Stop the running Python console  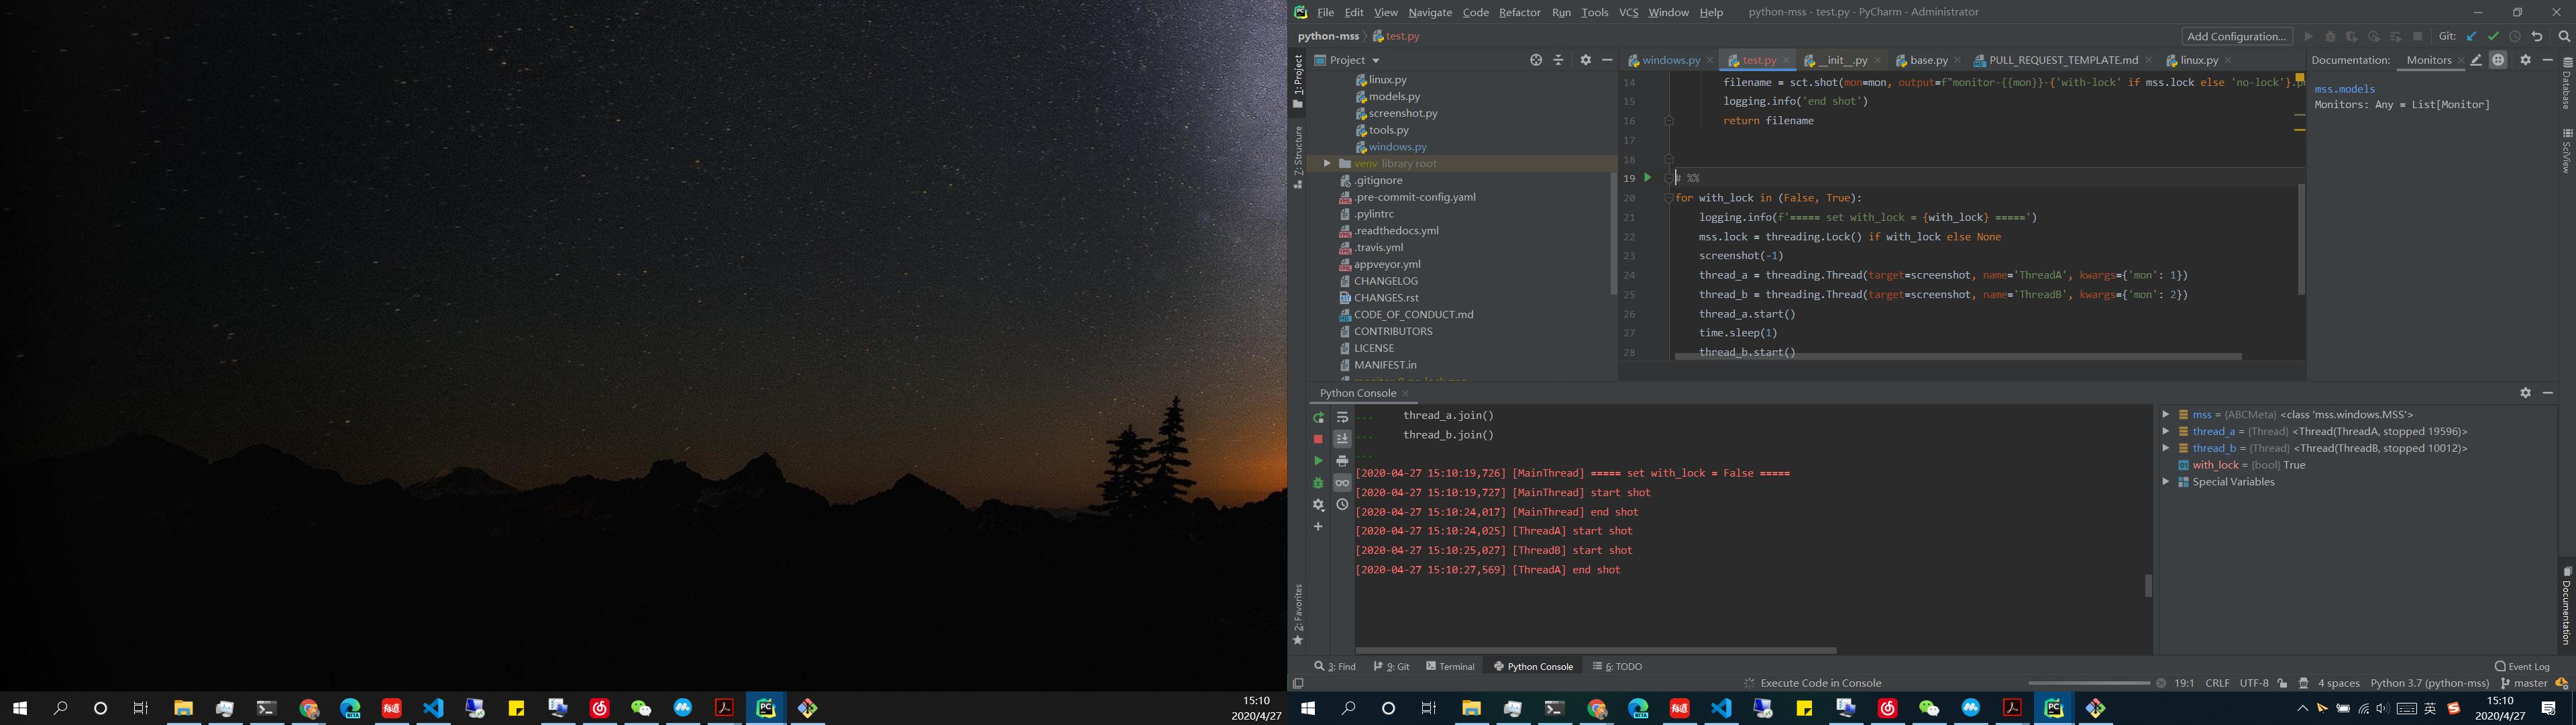pyautogui.click(x=1318, y=440)
